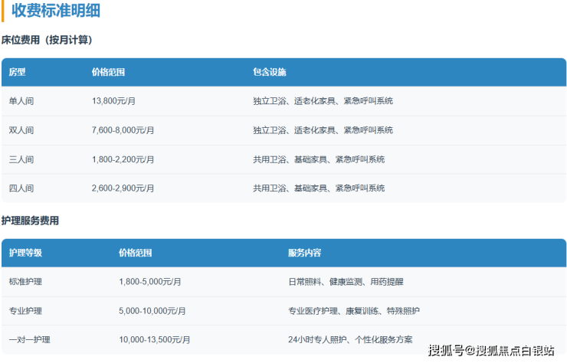This screenshot has width=567, height=363.
Task: Click the 护理等级 column header
Action: [25, 253]
